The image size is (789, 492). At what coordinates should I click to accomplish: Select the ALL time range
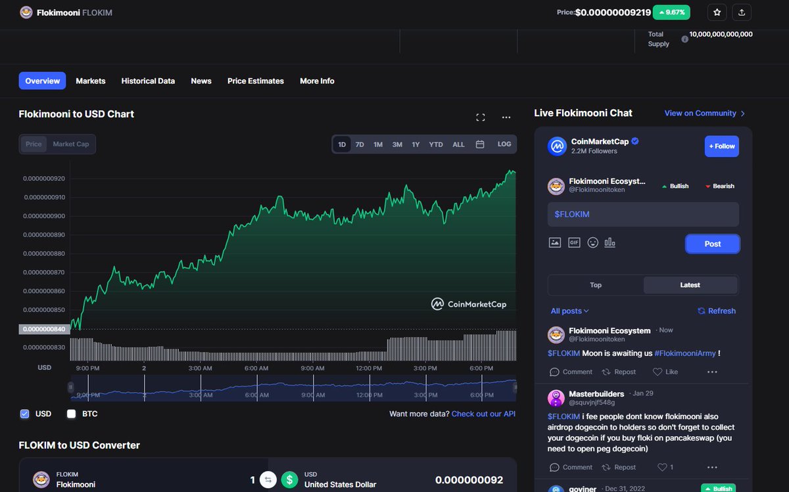click(x=458, y=145)
